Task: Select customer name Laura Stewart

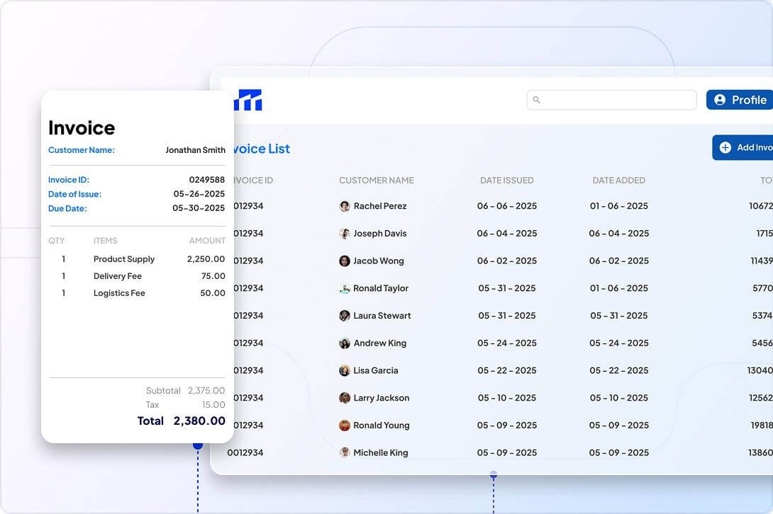Action: coord(382,316)
